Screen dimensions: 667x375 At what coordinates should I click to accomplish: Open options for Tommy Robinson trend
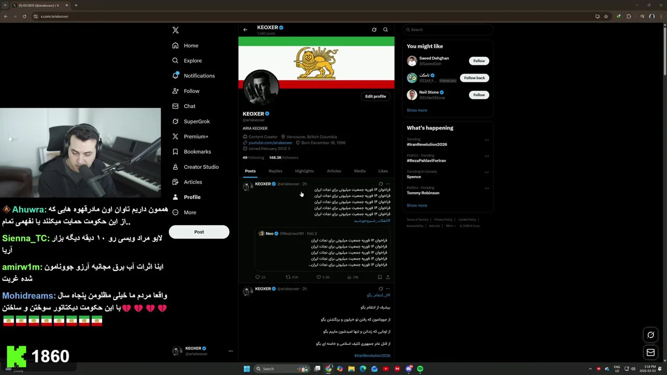click(x=487, y=188)
